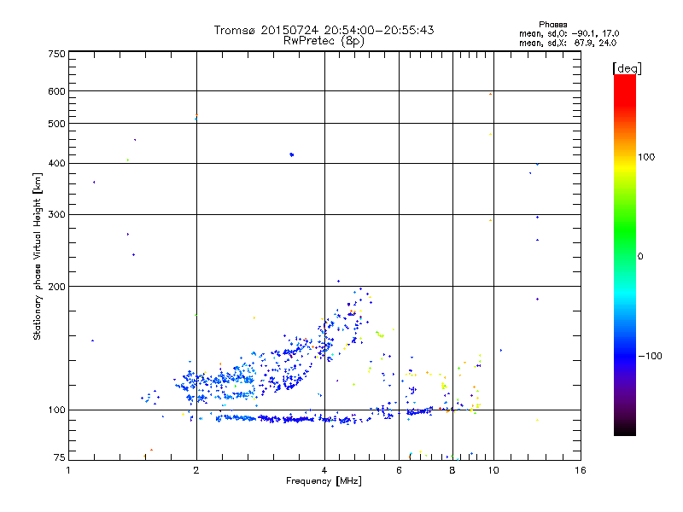Click colorbar tick label '100'
Screen dimensions: 683x512
(646, 157)
